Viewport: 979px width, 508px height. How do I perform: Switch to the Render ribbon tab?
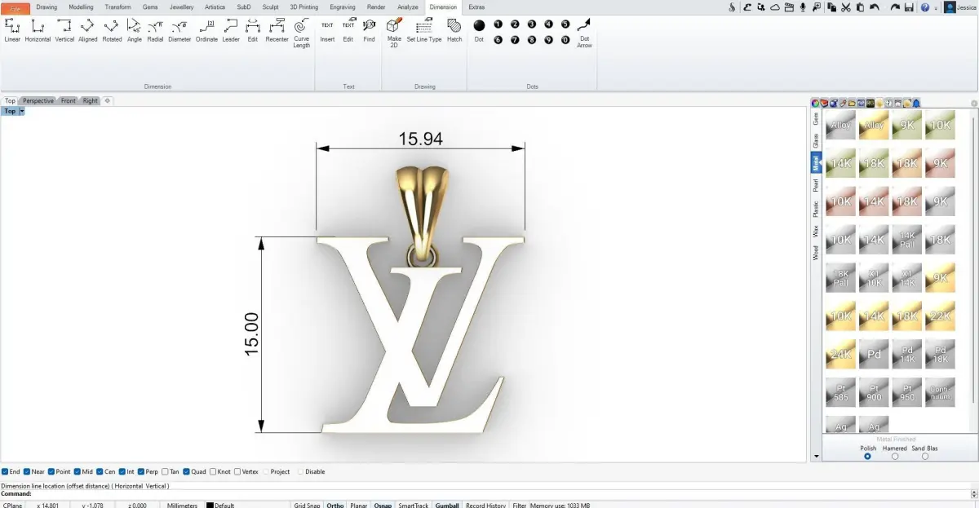coord(376,7)
